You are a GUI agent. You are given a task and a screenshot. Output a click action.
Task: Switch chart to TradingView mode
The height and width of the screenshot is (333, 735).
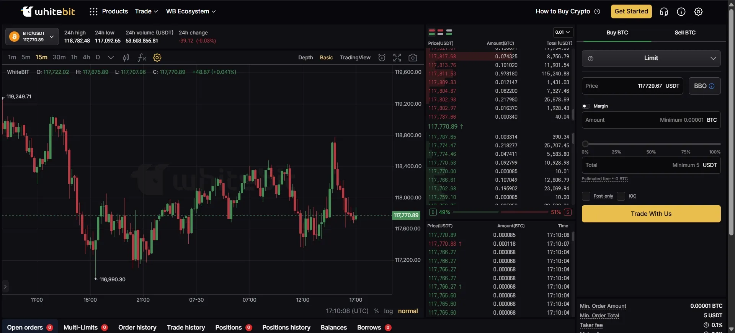[x=355, y=57]
